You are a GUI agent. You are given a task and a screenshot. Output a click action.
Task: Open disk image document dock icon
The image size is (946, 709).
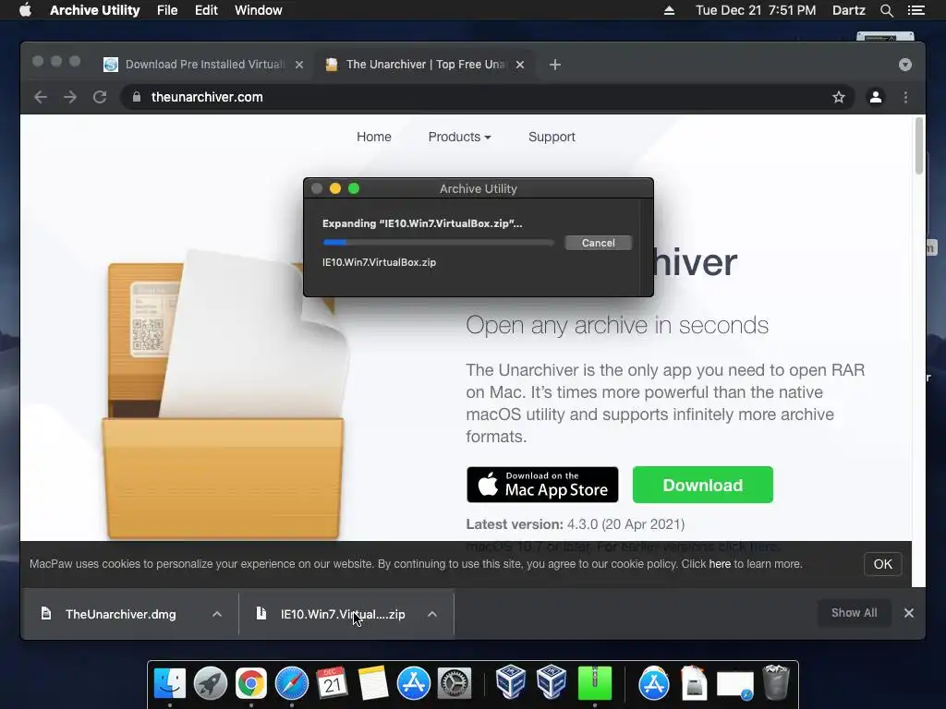pos(695,683)
